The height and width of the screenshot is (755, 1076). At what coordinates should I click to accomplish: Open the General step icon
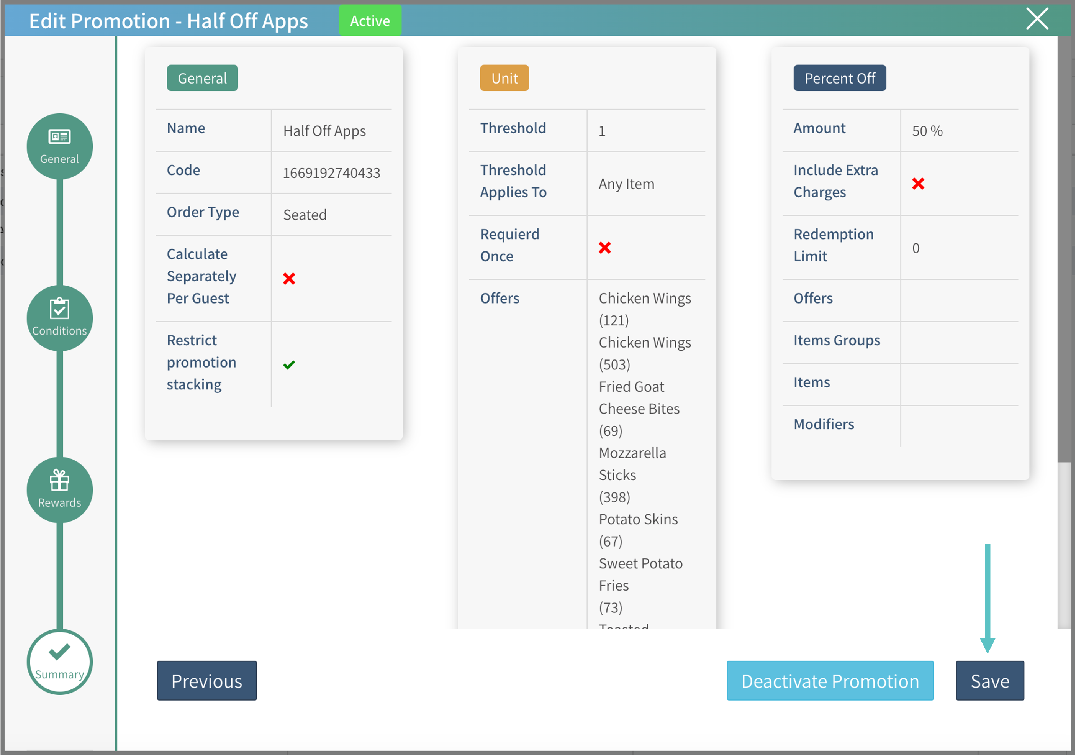coord(59,146)
